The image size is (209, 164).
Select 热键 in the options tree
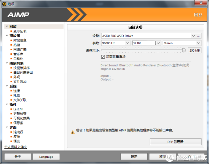pyautogui.click(x=17, y=45)
